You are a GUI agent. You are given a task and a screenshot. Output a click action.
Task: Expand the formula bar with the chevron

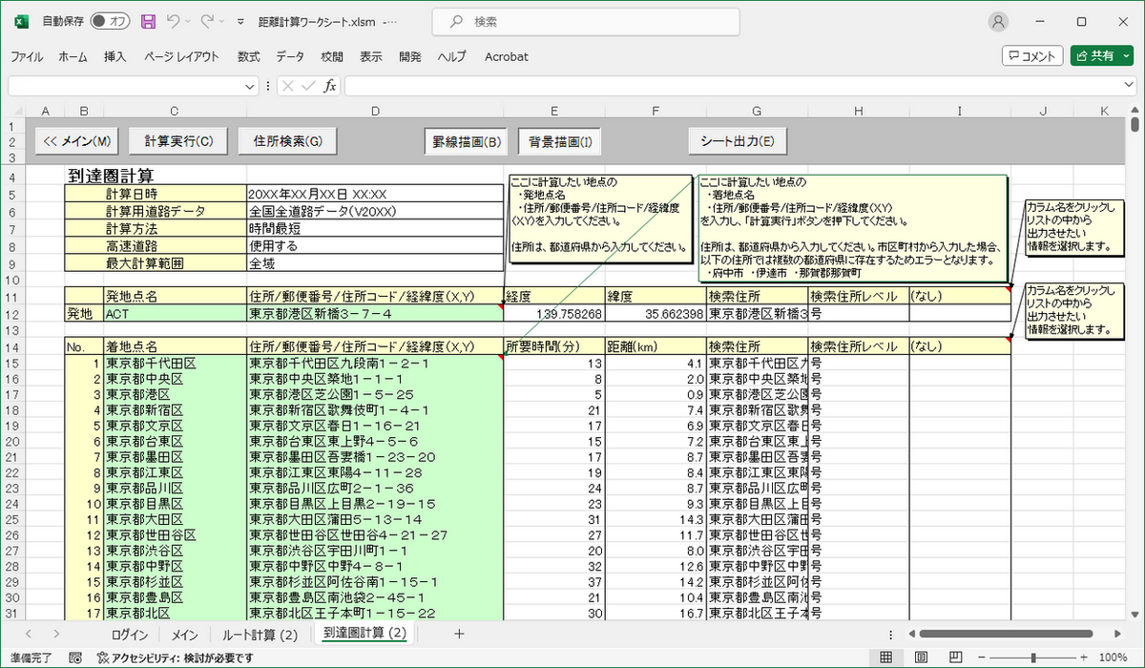coord(1128,86)
